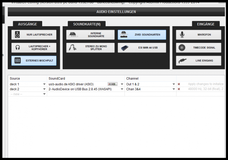Click the '48000 Hz, 32-bit (float)' status text
The width and height of the screenshot is (228, 160).
[x=206, y=89]
